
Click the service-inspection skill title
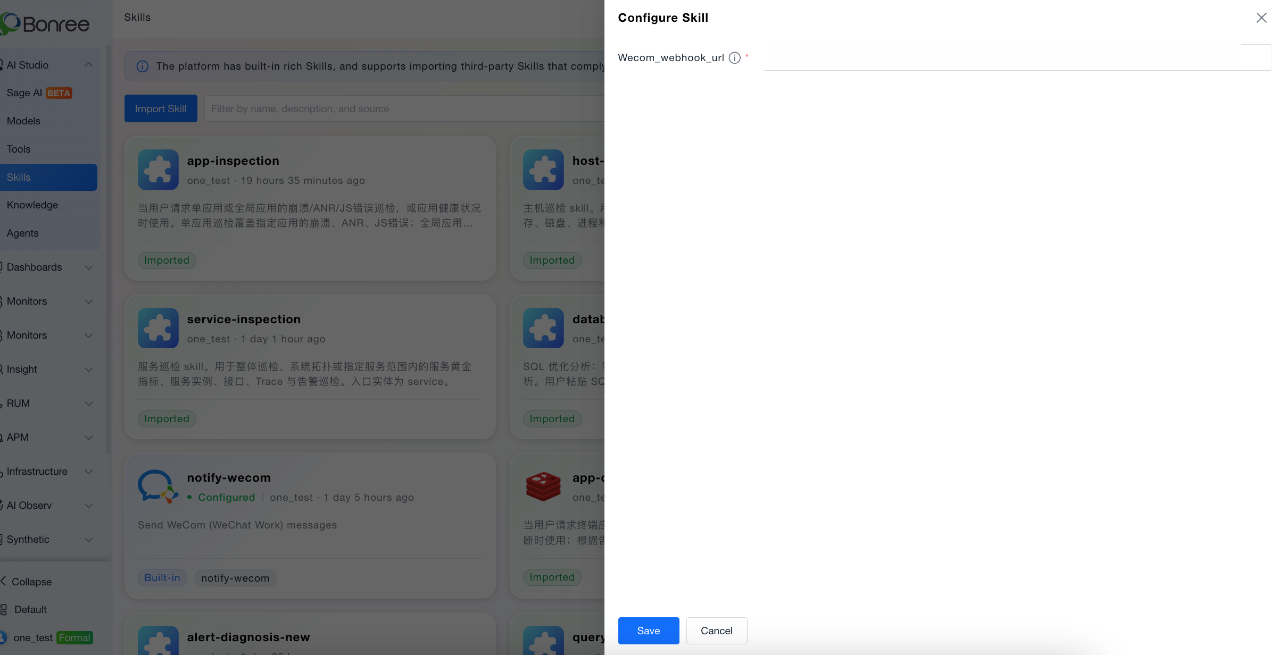(244, 319)
